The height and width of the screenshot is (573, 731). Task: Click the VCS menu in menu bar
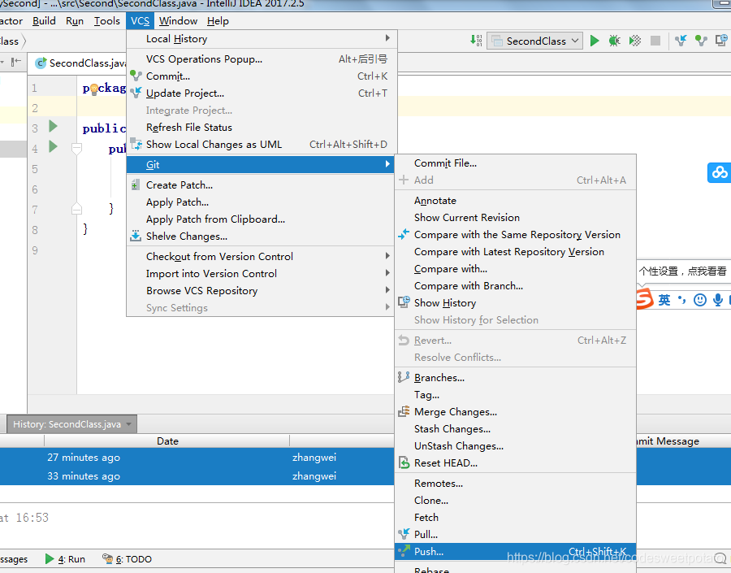point(140,21)
